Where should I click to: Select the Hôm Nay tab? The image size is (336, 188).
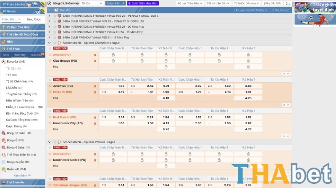(x=20, y=55)
